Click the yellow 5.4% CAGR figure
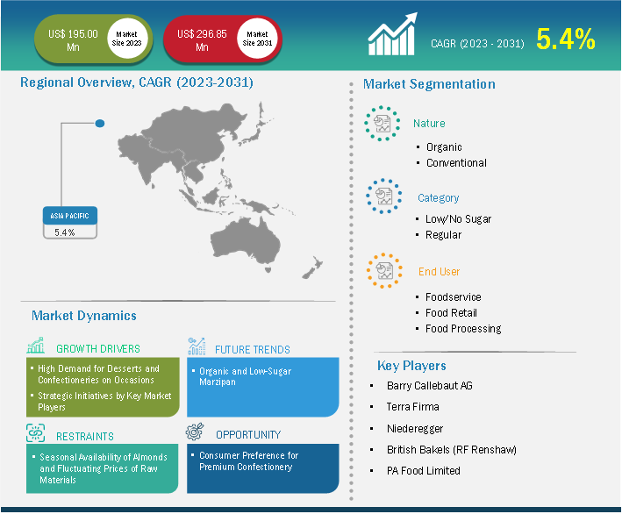 [x=566, y=39]
